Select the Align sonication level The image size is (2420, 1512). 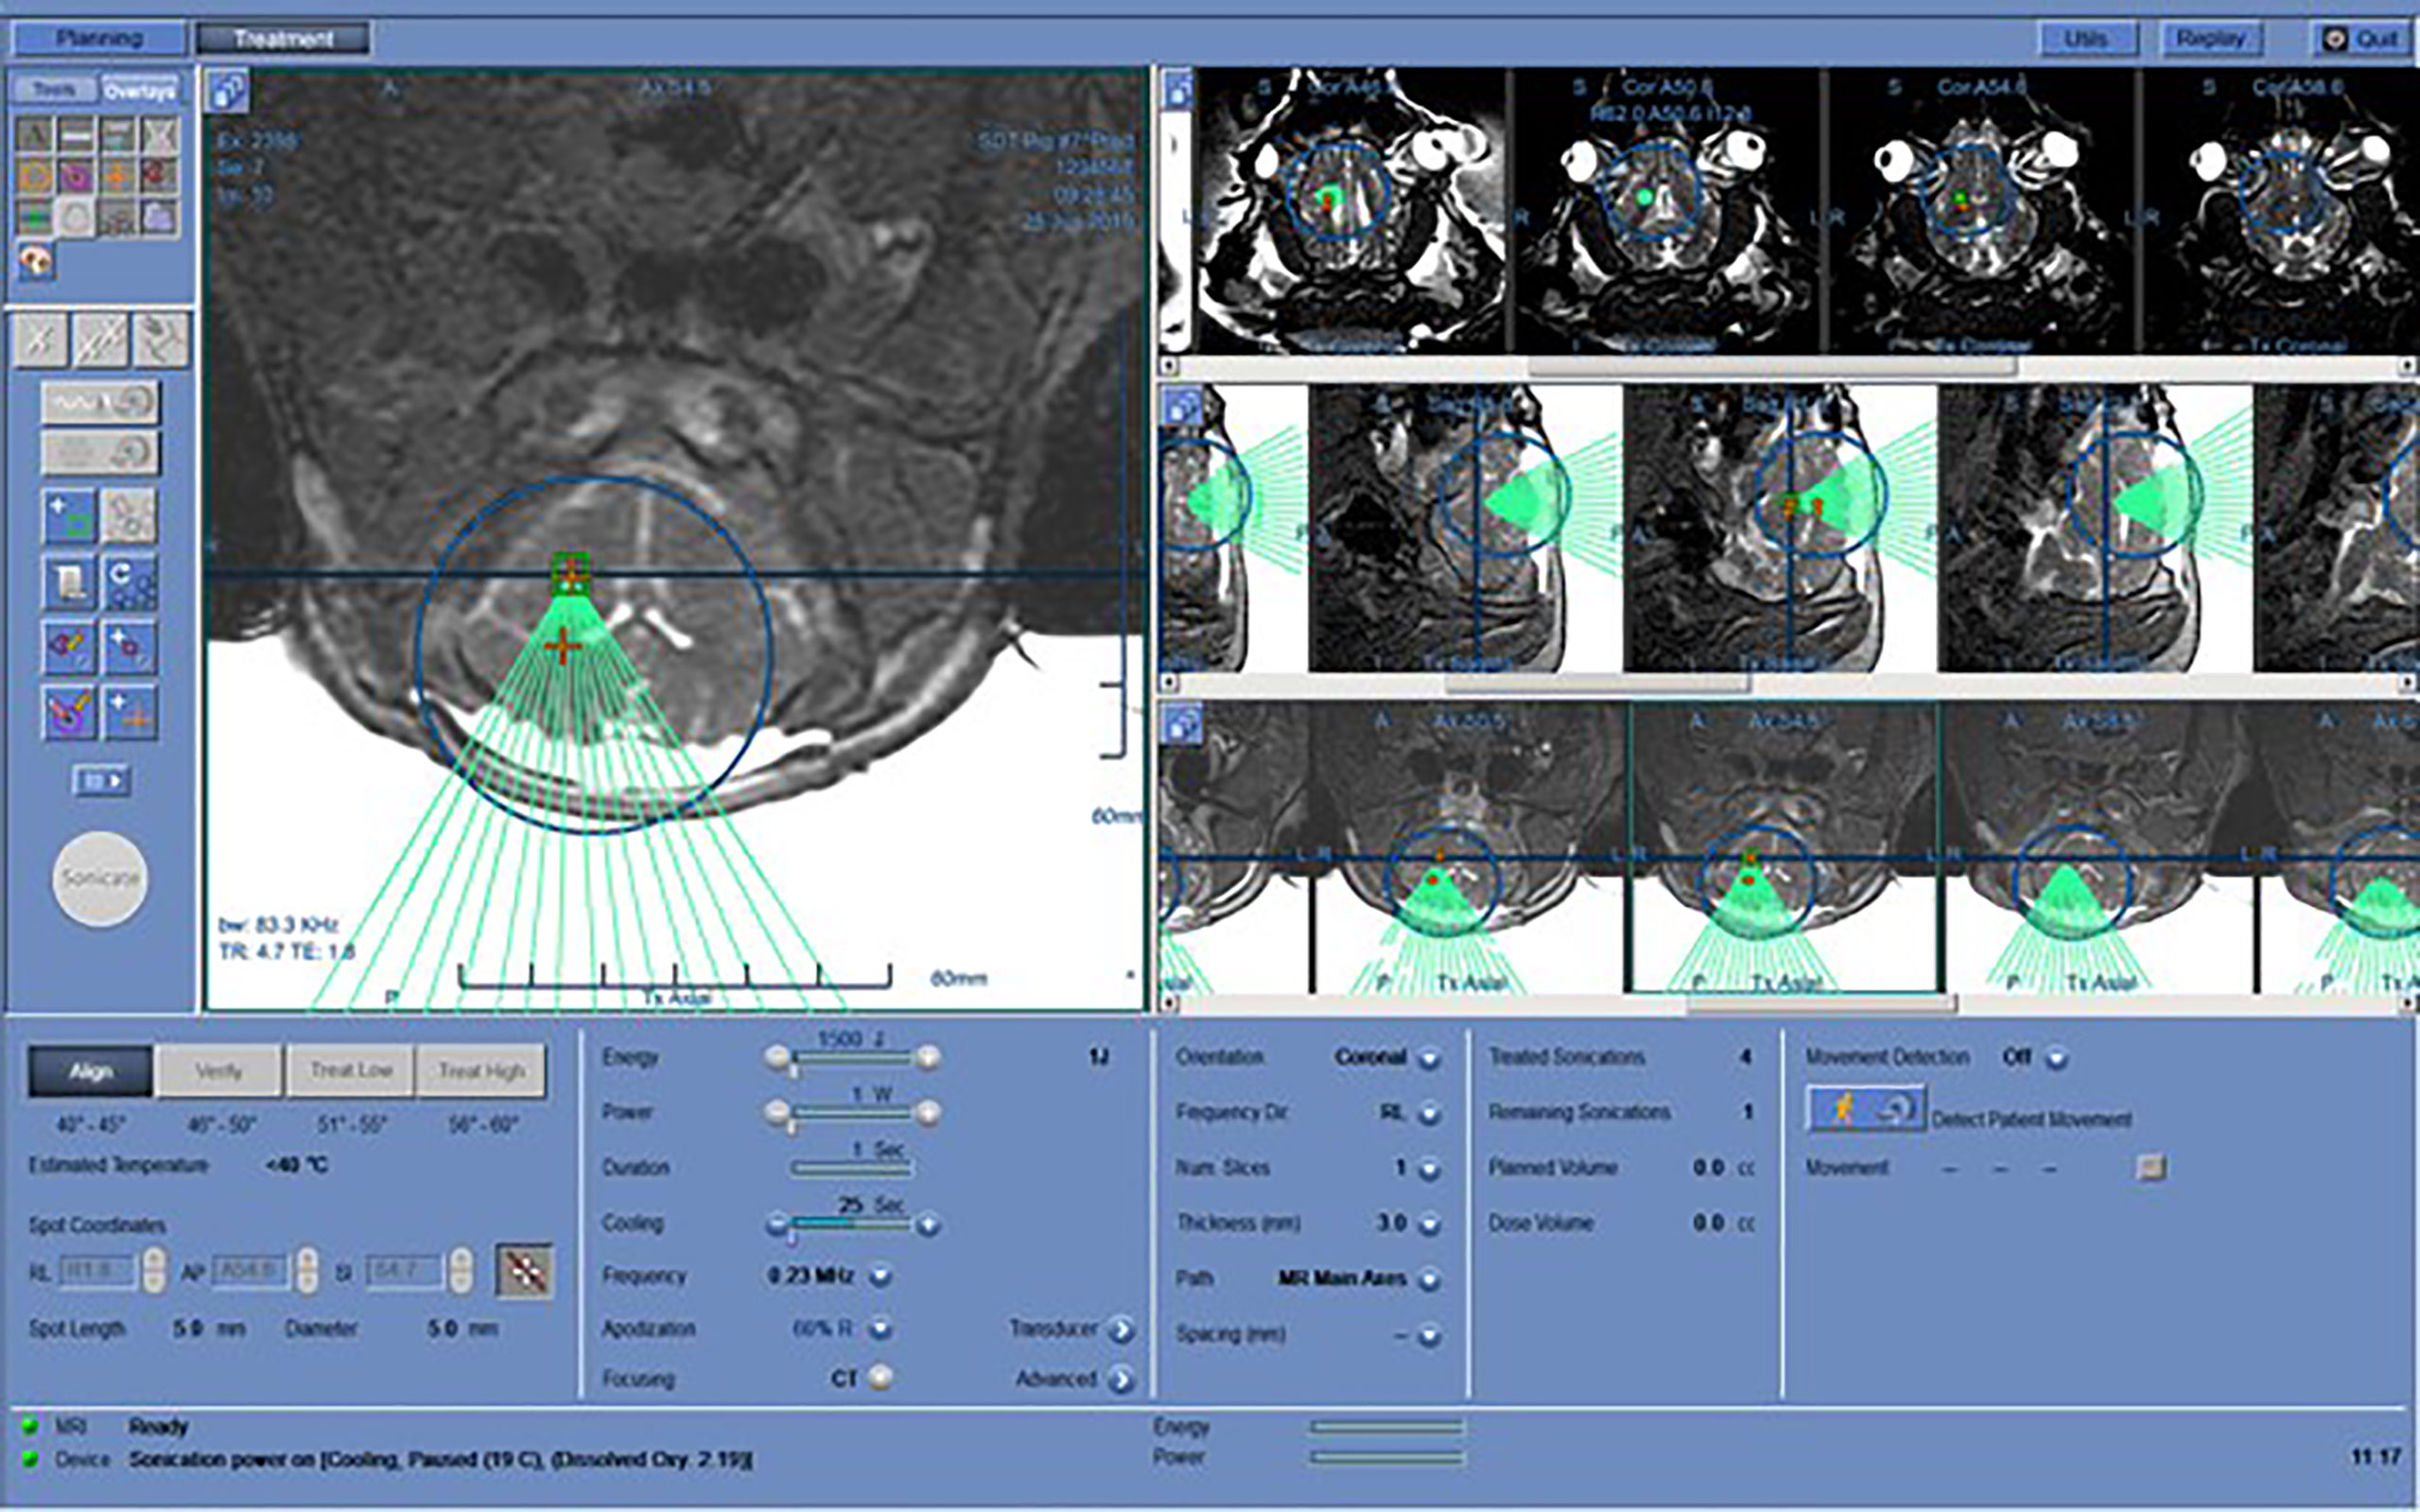(91, 1071)
